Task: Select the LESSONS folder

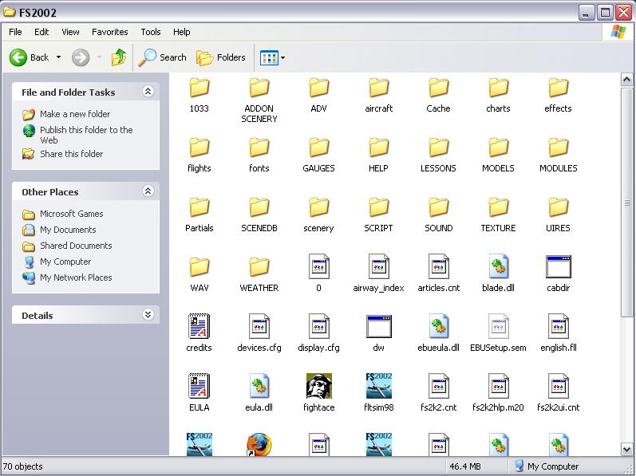Action: pos(438,155)
